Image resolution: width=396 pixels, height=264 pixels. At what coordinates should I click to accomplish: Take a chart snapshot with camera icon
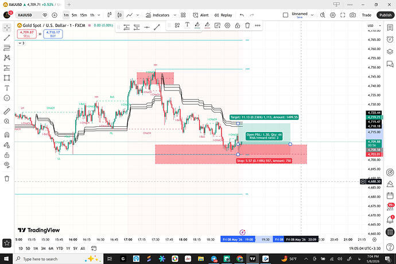point(352,15)
